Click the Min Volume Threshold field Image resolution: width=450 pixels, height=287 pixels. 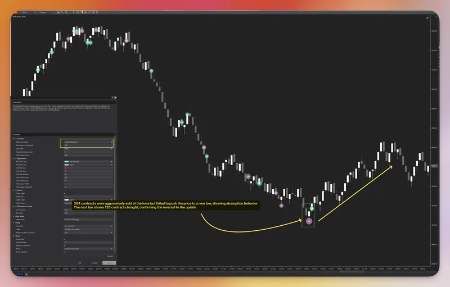click(x=88, y=145)
